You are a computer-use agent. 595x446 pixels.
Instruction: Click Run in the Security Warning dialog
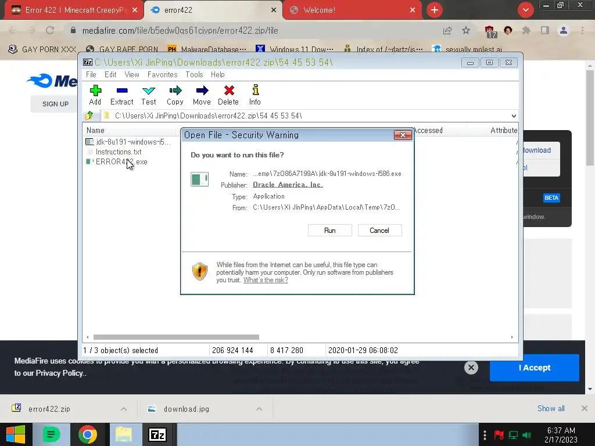(x=330, y=230)
